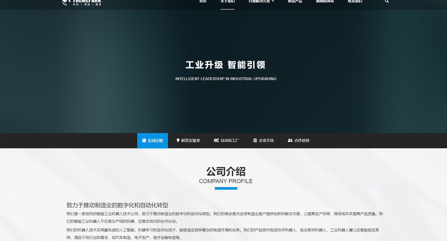Image resolution: width=447 pixels, height=241 pixels.
Task: Expand the 行业解决方案 dropdown menu
Action: tap(260, 1)
